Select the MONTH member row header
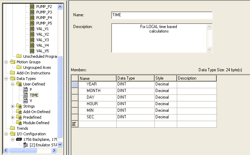The height and width of the screenshot is (155, 250). [75, 91]
